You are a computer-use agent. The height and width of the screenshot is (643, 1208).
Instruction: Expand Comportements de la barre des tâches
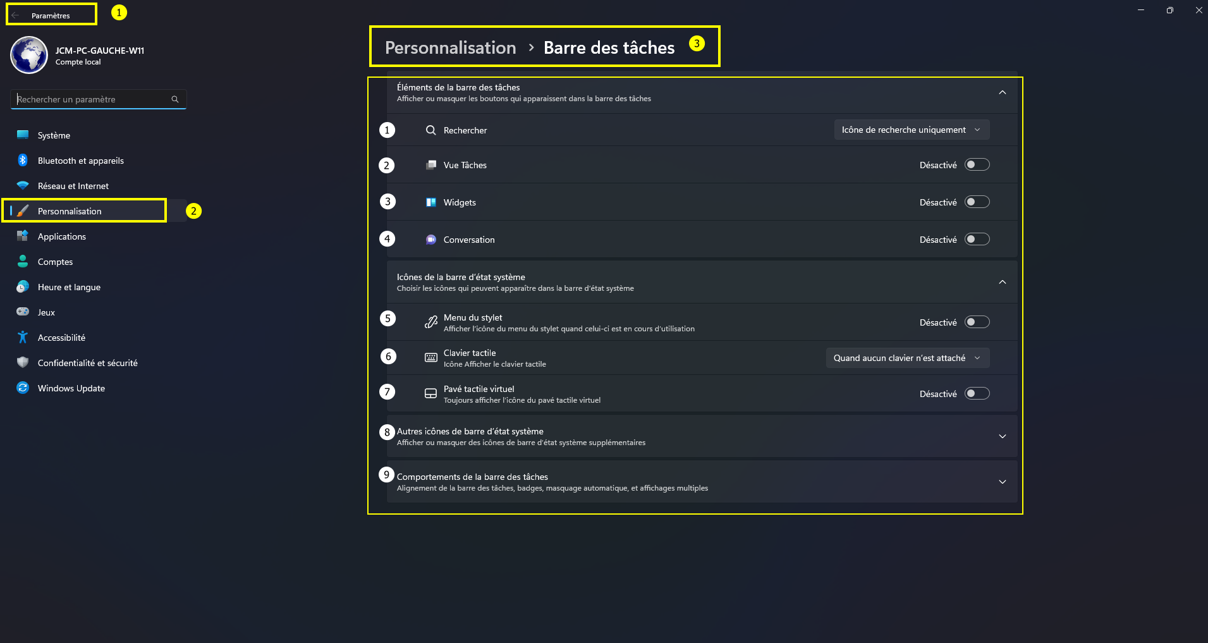pos(1002,482)
